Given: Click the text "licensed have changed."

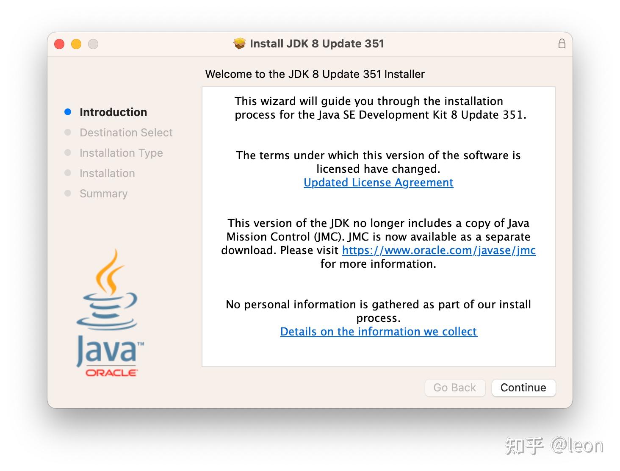Looking at the screenshot, I should 378,169.
